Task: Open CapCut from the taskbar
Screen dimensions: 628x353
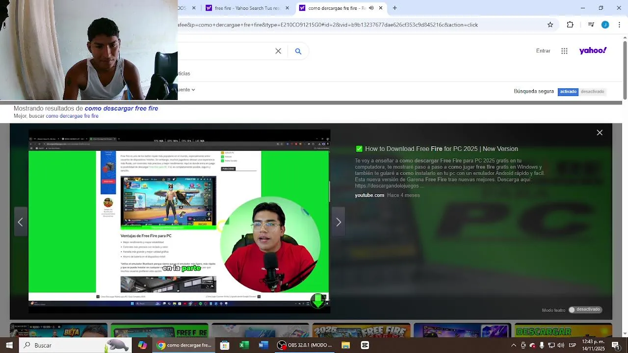Action: click(365, 345)
